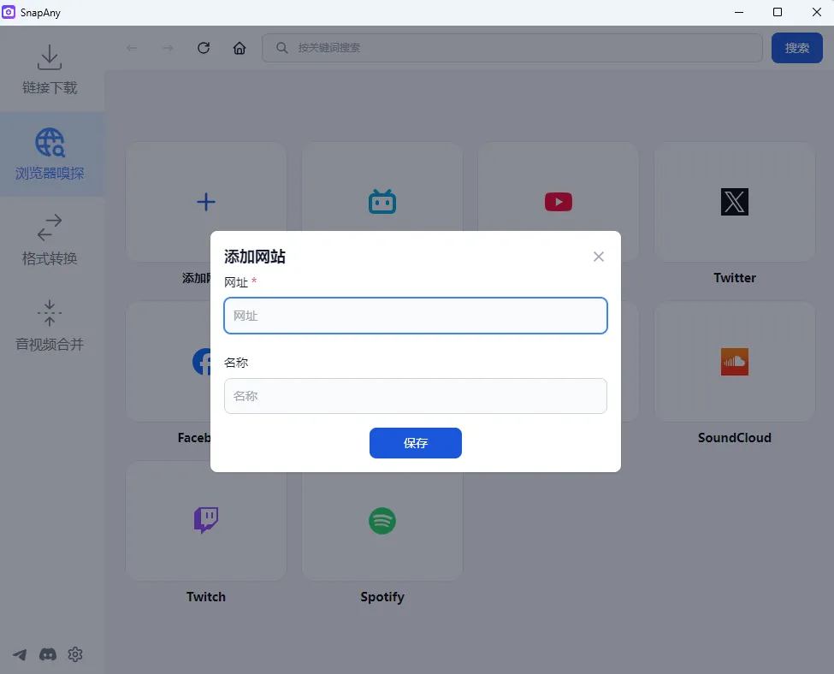Open the YouTube site card
Image resolution: width=834 pixels, height=674 pixels.
(x=558, y=201)
